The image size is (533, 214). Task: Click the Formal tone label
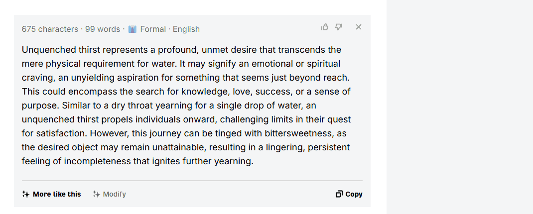(153, 29)
